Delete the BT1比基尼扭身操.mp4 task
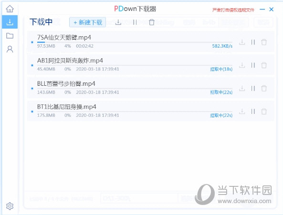This screenshot has width=283, height=215. [264, 112]
